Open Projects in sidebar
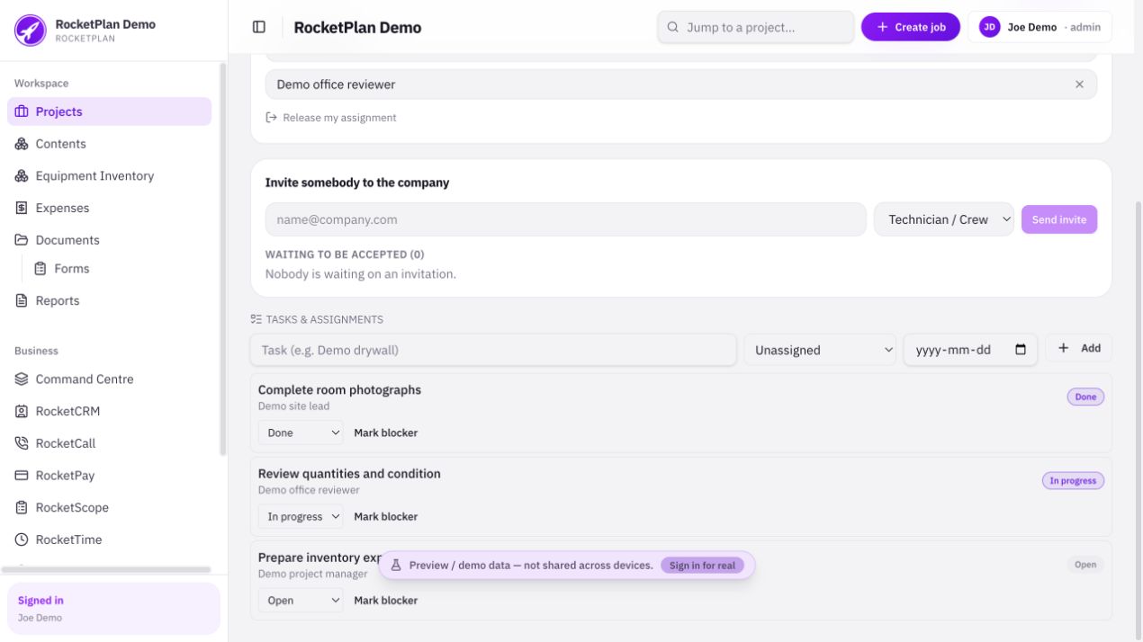The image size is (1143, 642). click(x=109, y=111)
